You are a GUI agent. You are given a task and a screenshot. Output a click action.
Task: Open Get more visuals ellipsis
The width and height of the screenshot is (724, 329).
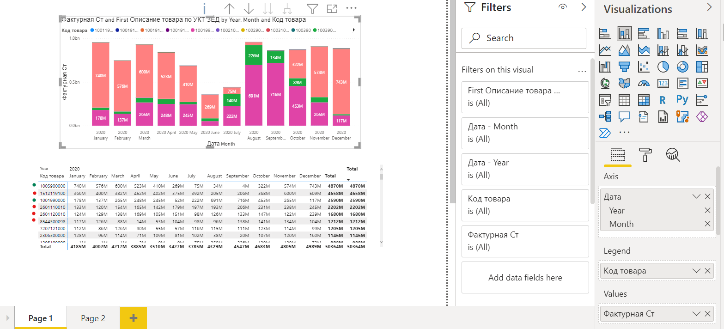[x=624, y=133]
